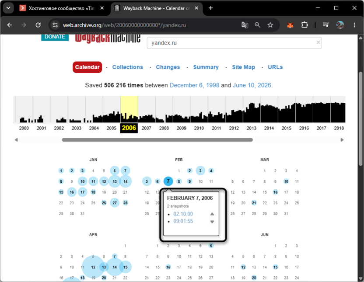The height and width of the screenshot is (282, 364).
Task: Click the page vertical scrollbar
Action: point(360,119)
